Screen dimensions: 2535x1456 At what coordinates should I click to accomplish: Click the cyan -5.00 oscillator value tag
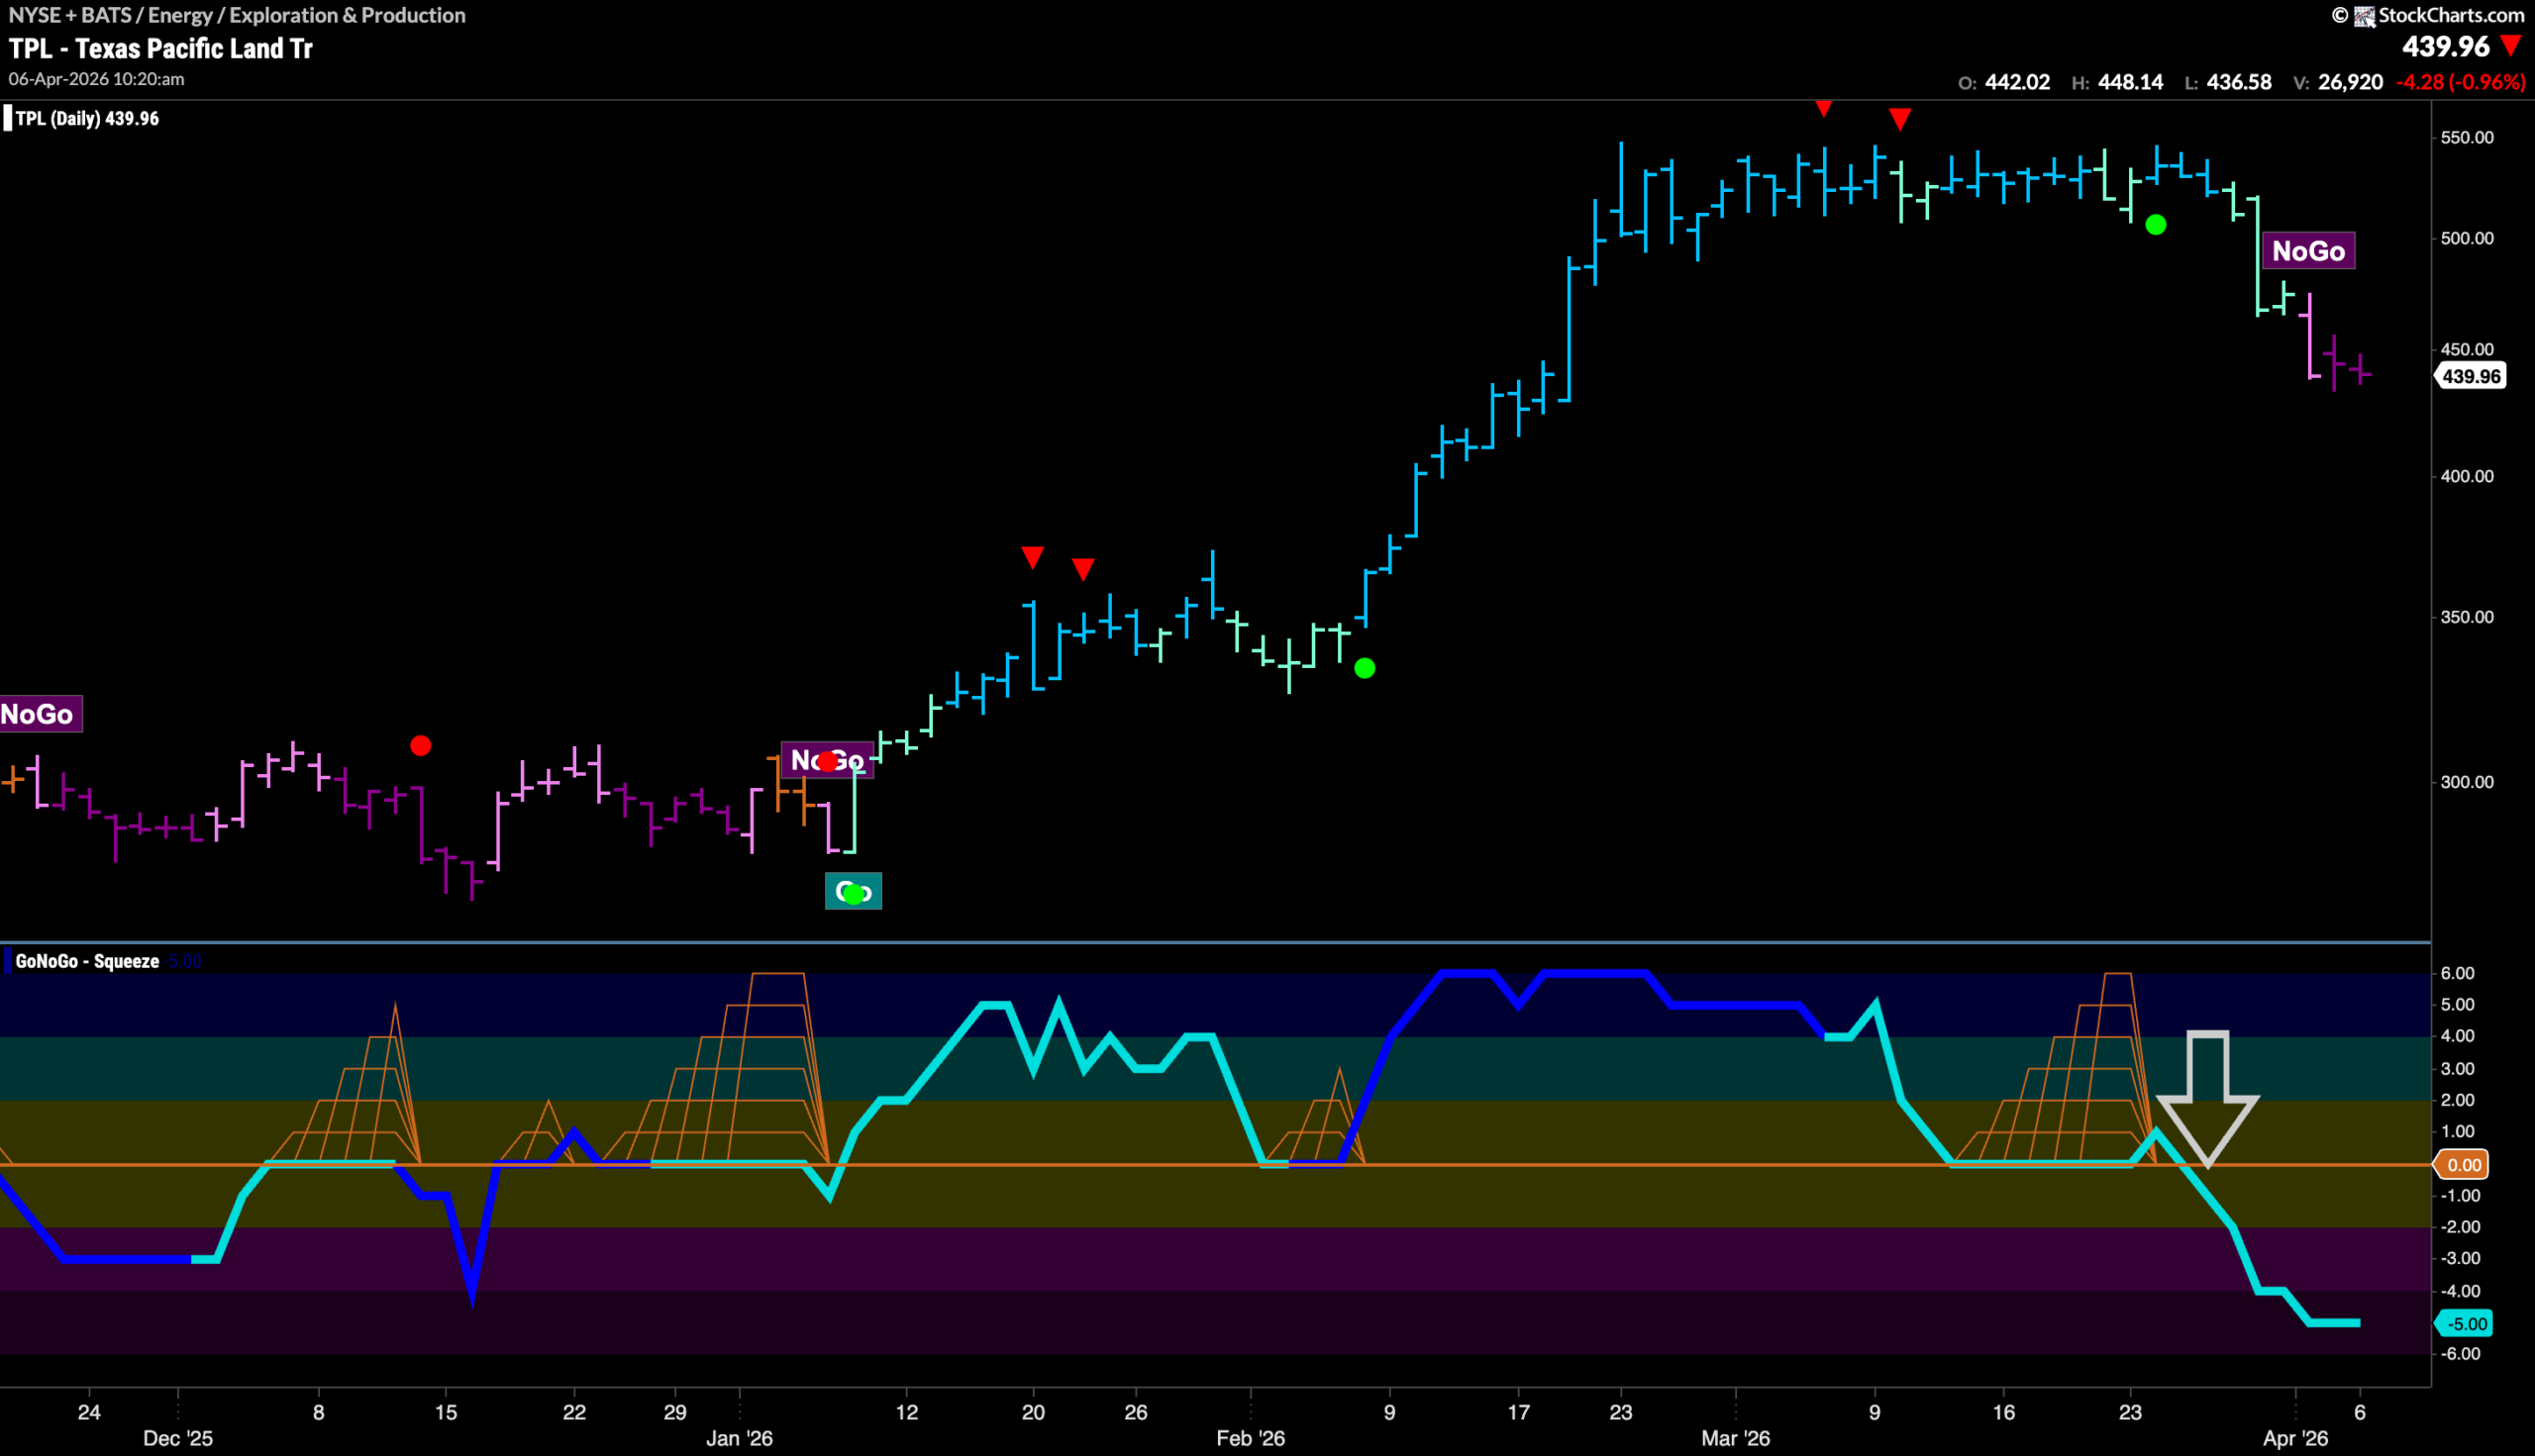coord(2464,1323)
